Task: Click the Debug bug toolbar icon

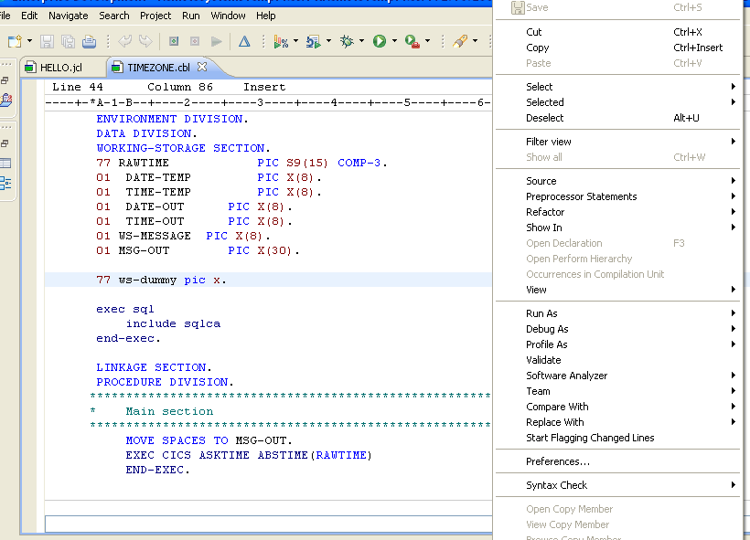Action: pos(347,42)
